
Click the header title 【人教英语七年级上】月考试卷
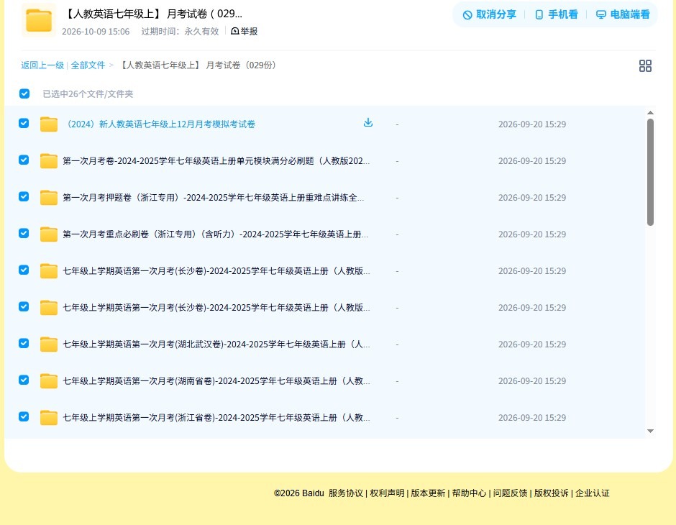point(152,14)
